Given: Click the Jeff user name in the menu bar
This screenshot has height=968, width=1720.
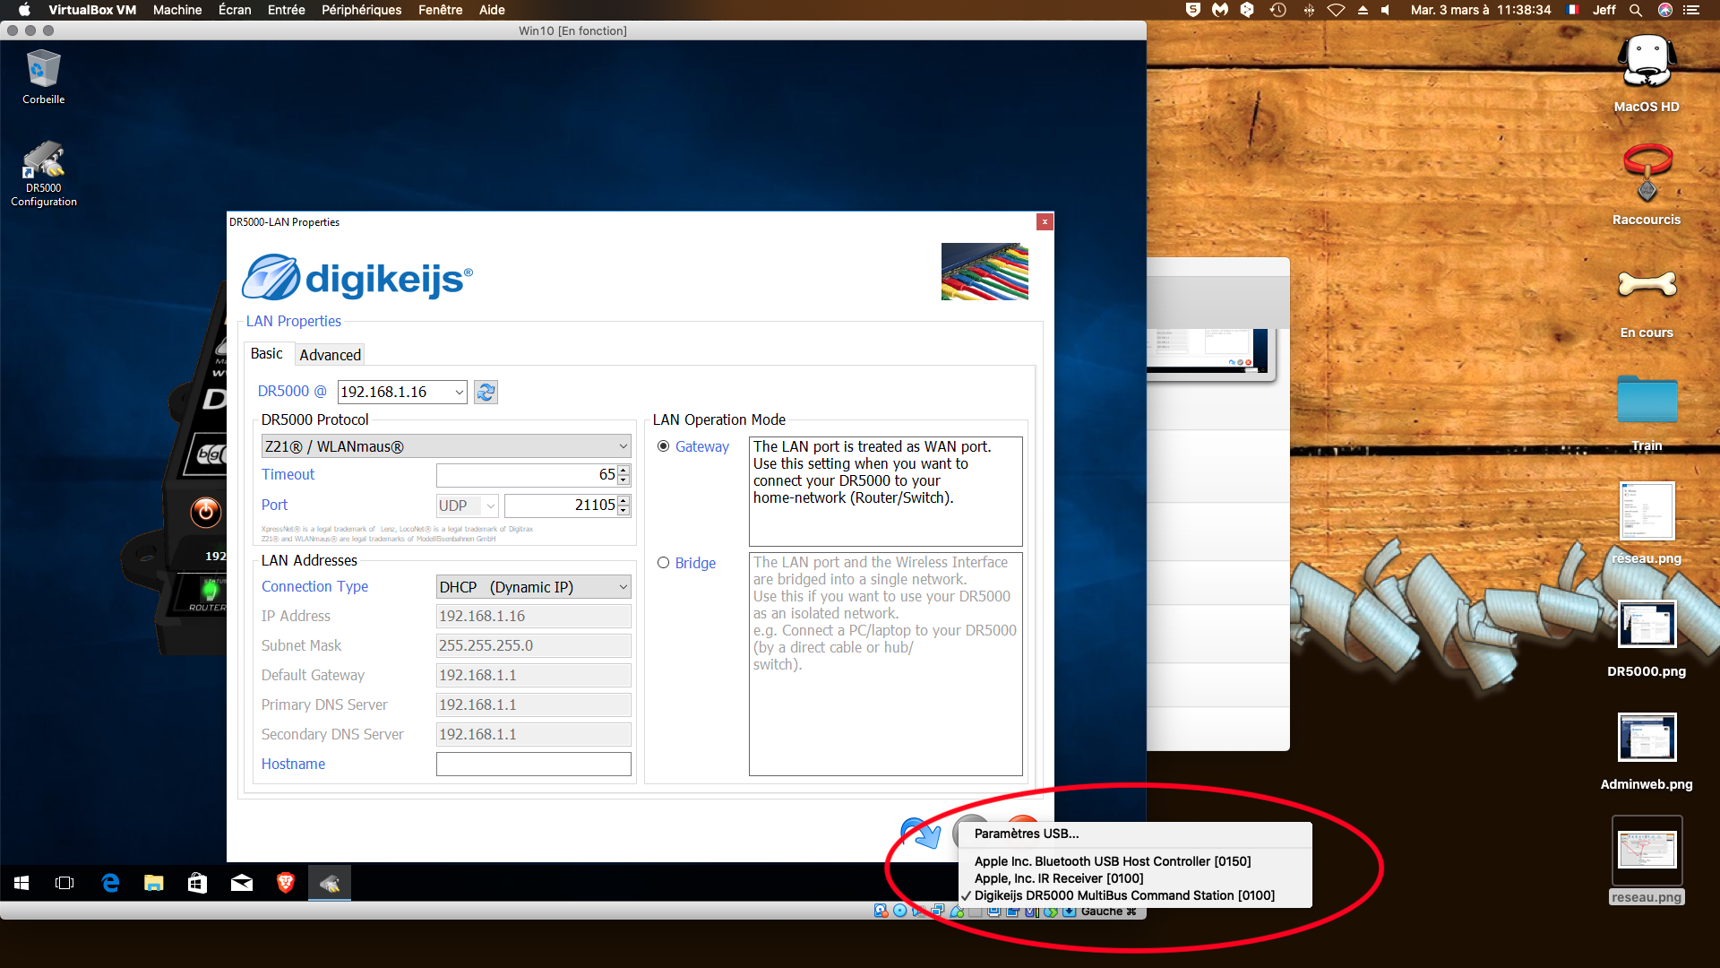Looking at the screenshot, I should click(1604, 10).
